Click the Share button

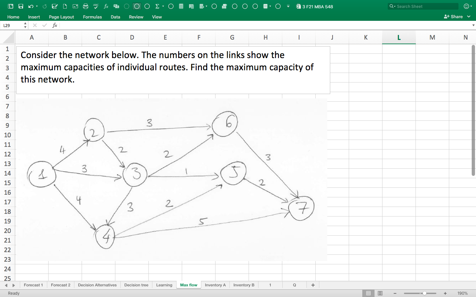pyautogui.click(x=454, y=16)
